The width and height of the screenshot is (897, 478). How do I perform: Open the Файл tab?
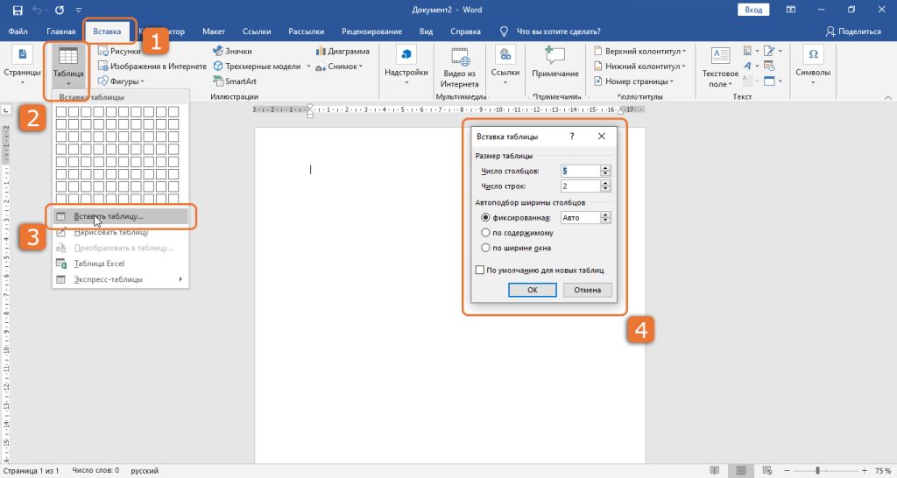tap(18, 32)
